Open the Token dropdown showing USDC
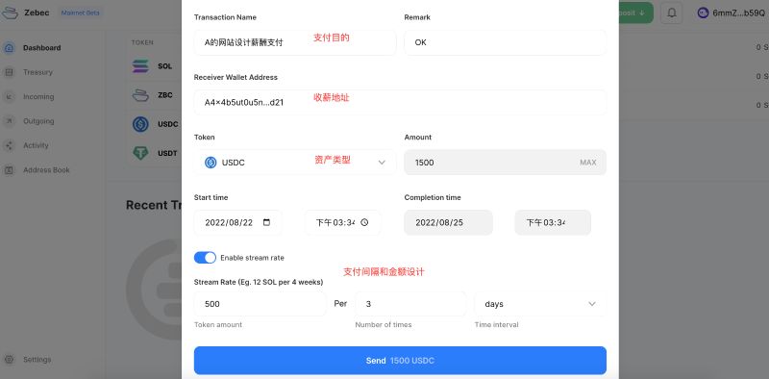This screenshot has width=769, height=379. tap(295, 163)
